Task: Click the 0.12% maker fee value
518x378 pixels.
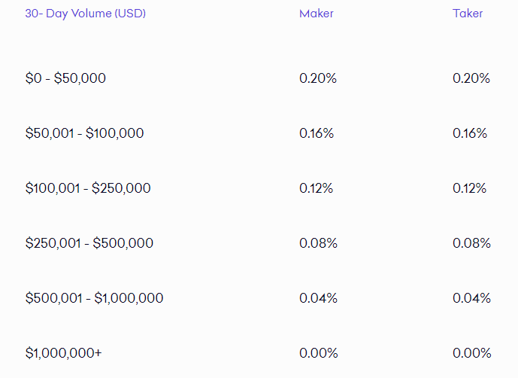Action: [317, 188]
